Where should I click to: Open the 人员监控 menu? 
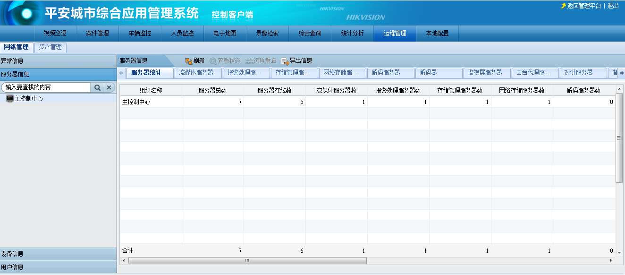[x=183, y=33]
